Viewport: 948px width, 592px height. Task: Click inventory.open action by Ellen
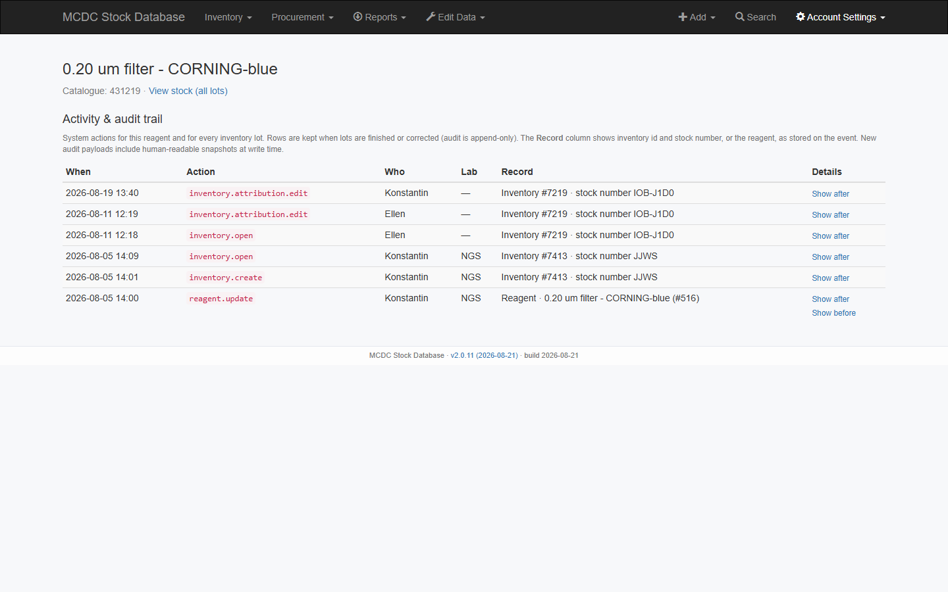click(x=221, y=235)
